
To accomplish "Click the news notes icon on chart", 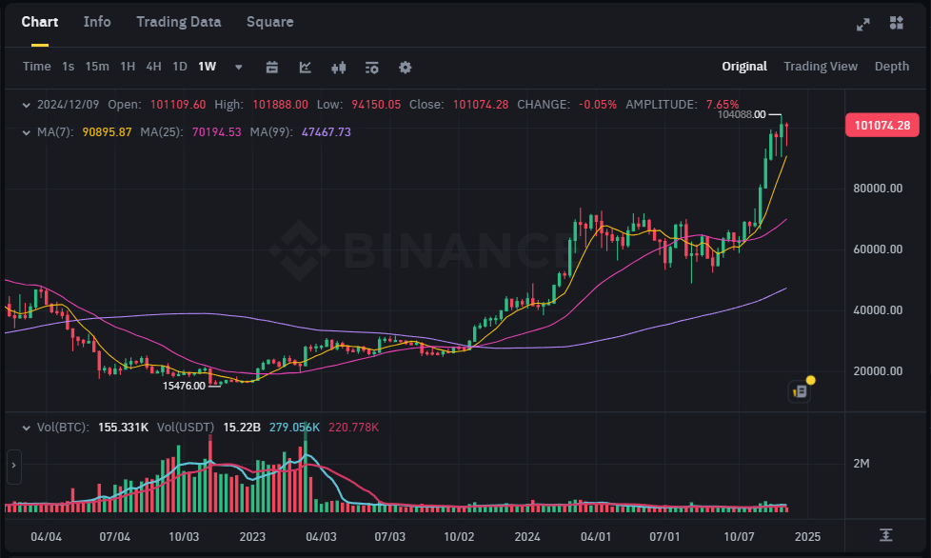I will (800, 390).
